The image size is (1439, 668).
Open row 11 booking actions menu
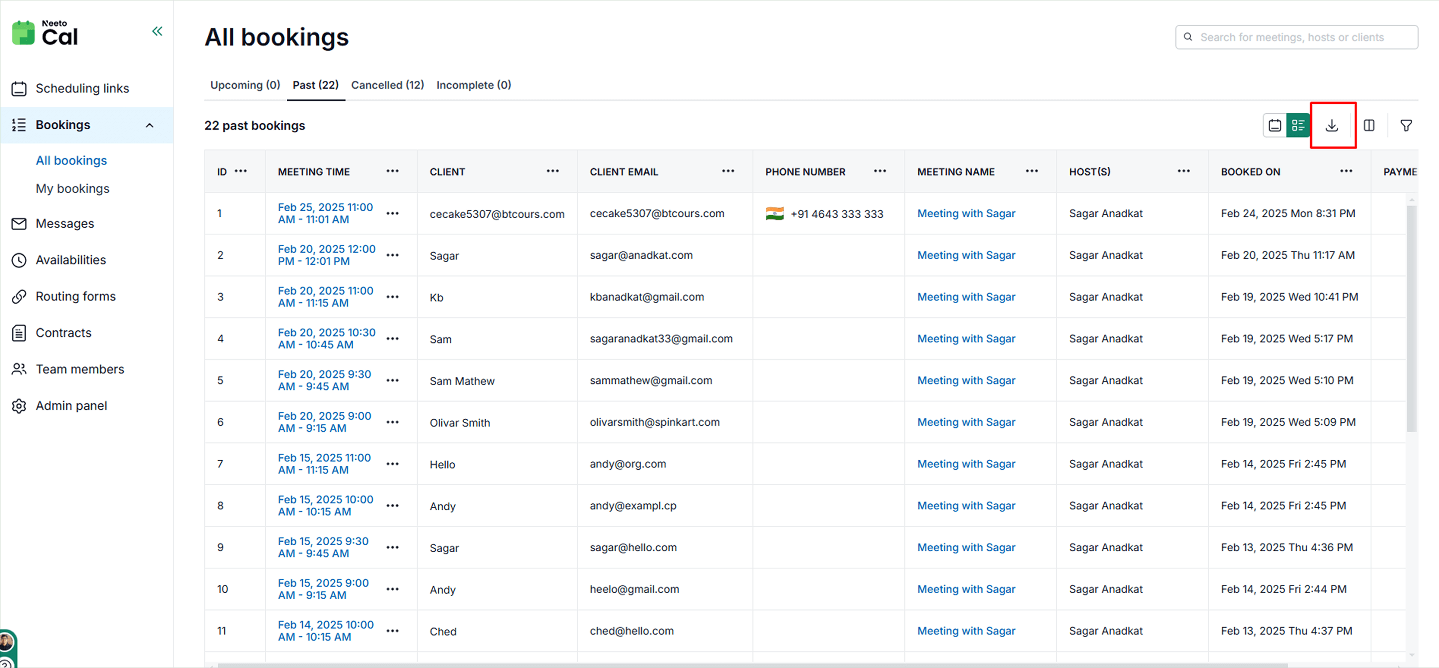click(x=393, y=631)
